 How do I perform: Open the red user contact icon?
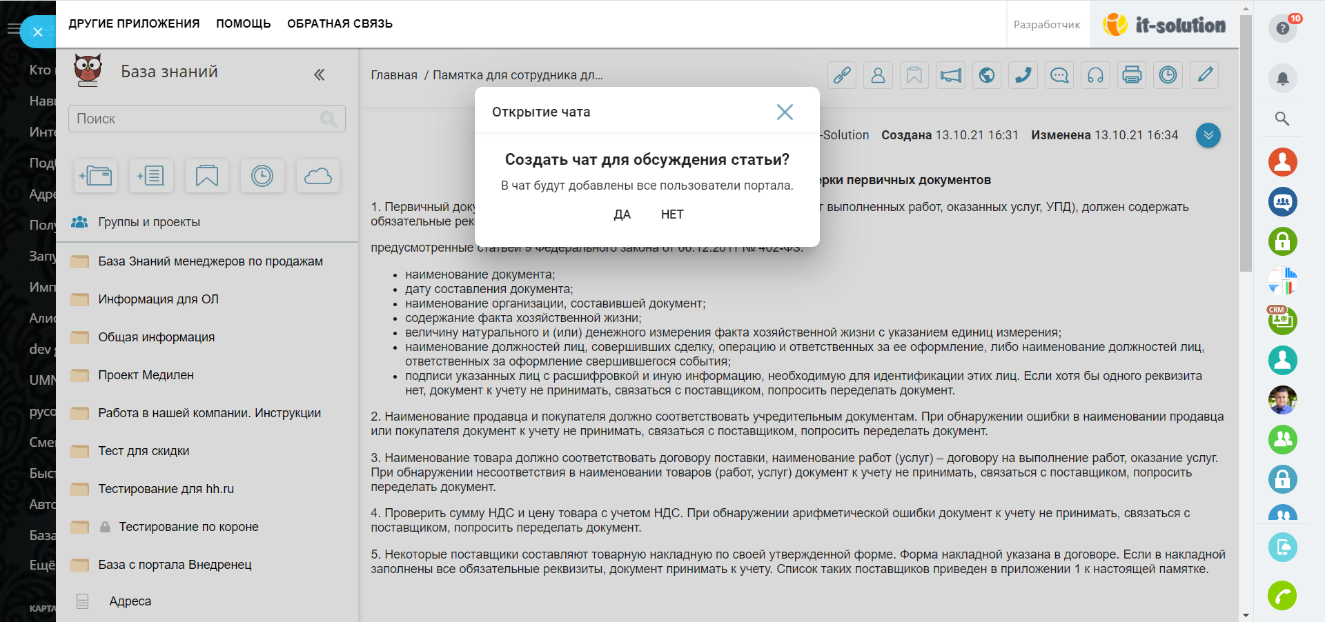[x=1283, y=162]
